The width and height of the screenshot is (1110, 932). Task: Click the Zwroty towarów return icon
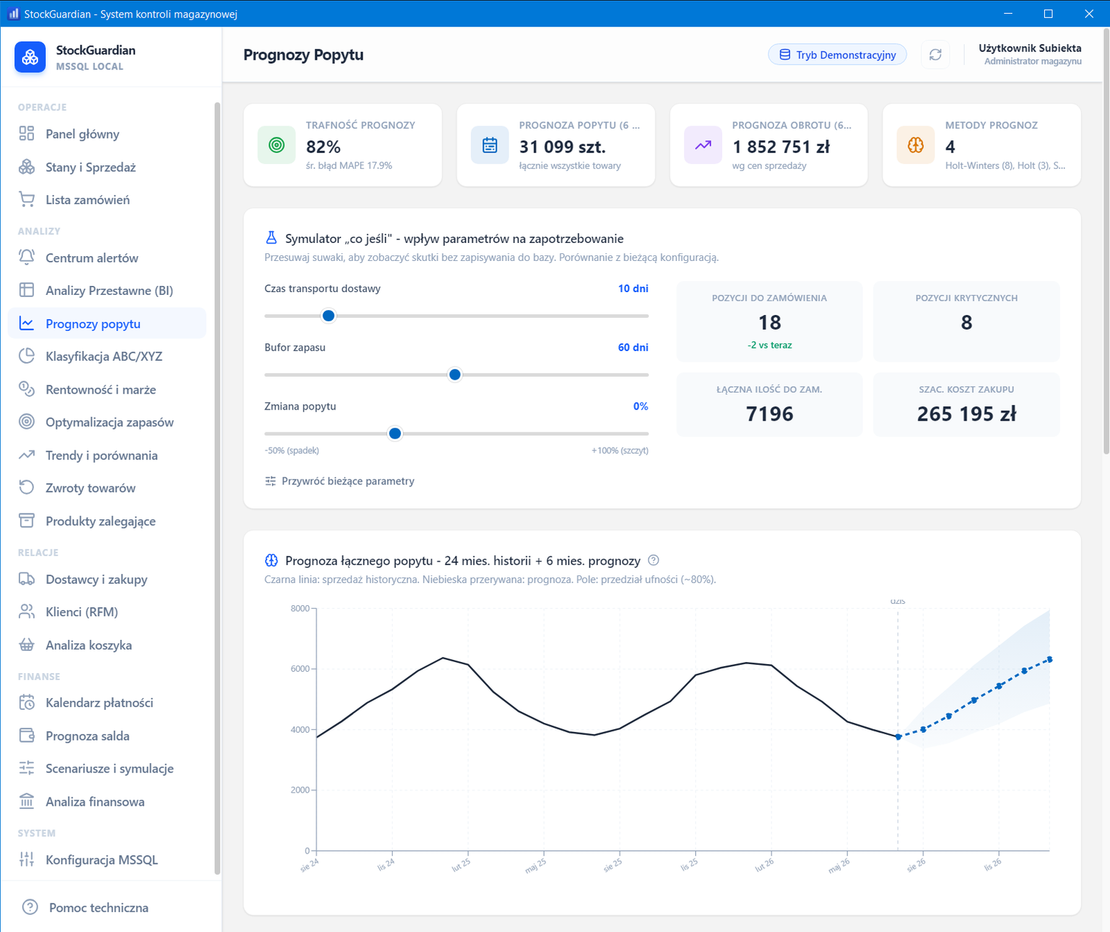[x=26, y=488]
